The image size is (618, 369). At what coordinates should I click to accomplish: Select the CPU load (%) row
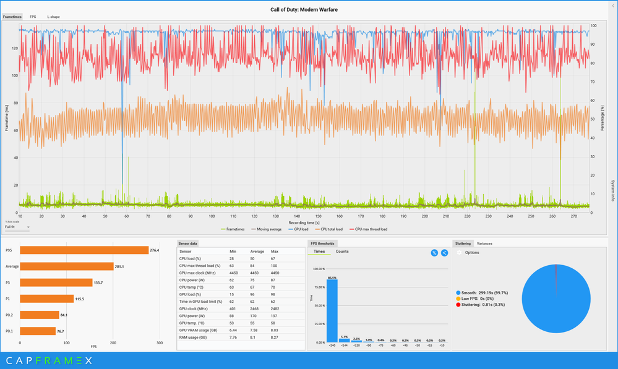[241, 259]
